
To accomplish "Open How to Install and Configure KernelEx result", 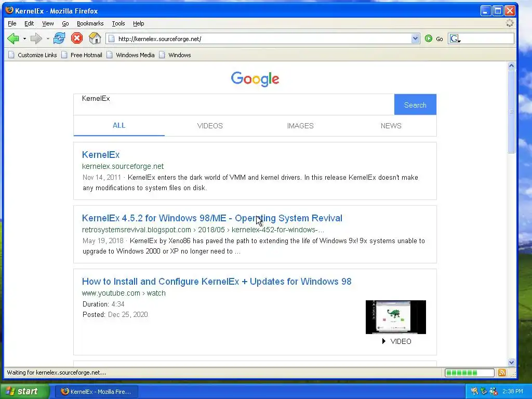I will [x=217, y=282].
